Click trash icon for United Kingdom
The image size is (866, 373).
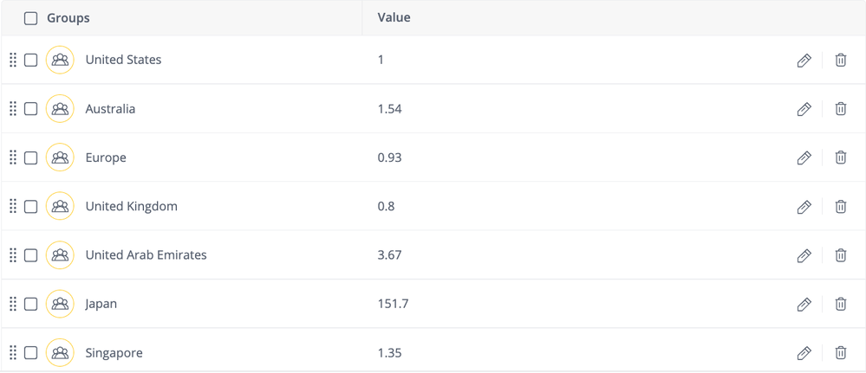point(840,207)
